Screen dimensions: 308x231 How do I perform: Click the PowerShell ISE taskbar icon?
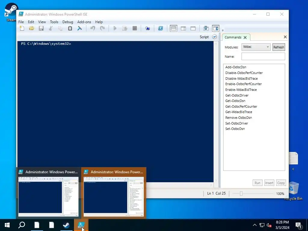click(81, 225)
